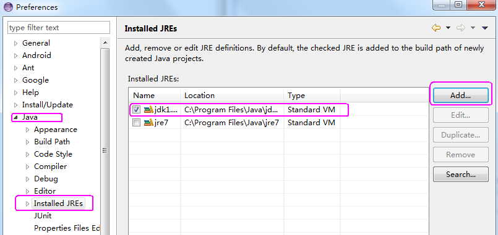
Task: Open Code Style preferences
Action: point(53,154)
